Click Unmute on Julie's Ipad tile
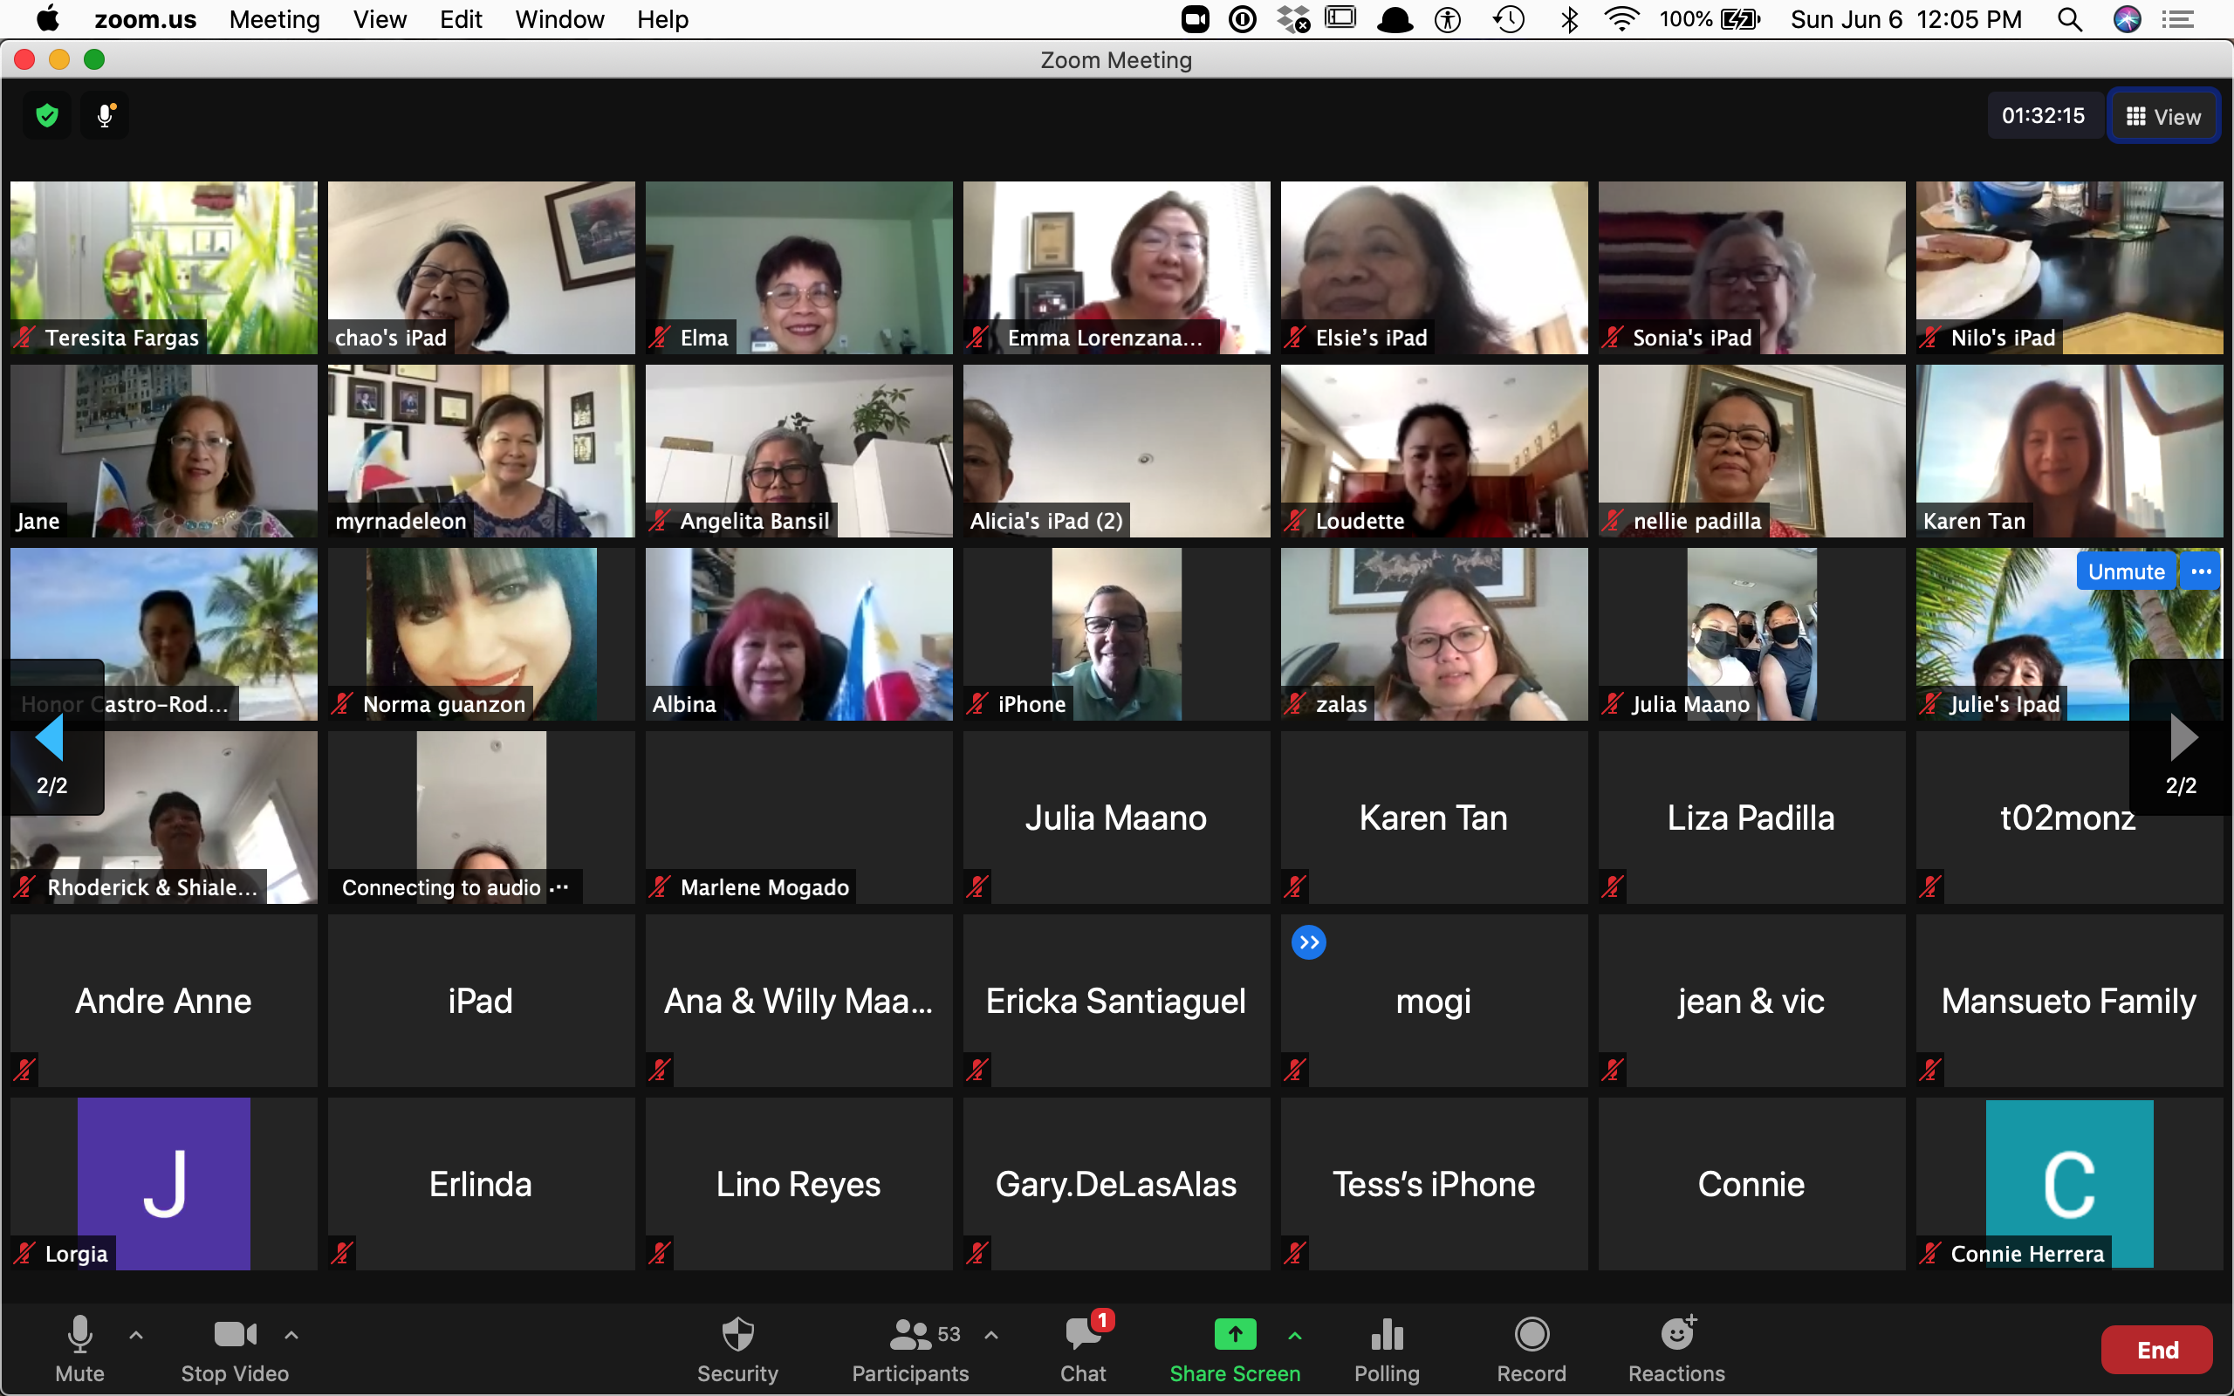2234x1396 pixels. click(2125, 571)
